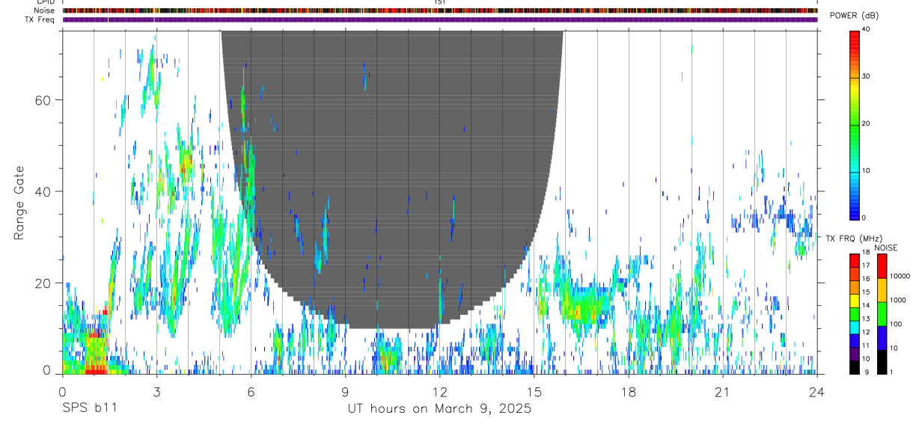
Task: Click the '24' tick on the UT hours axis
Action: pyautogui.click(x=816, y=392)
